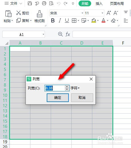Expand the Name Box dropdown arrow
131x148 pixels.
[43, 34]
